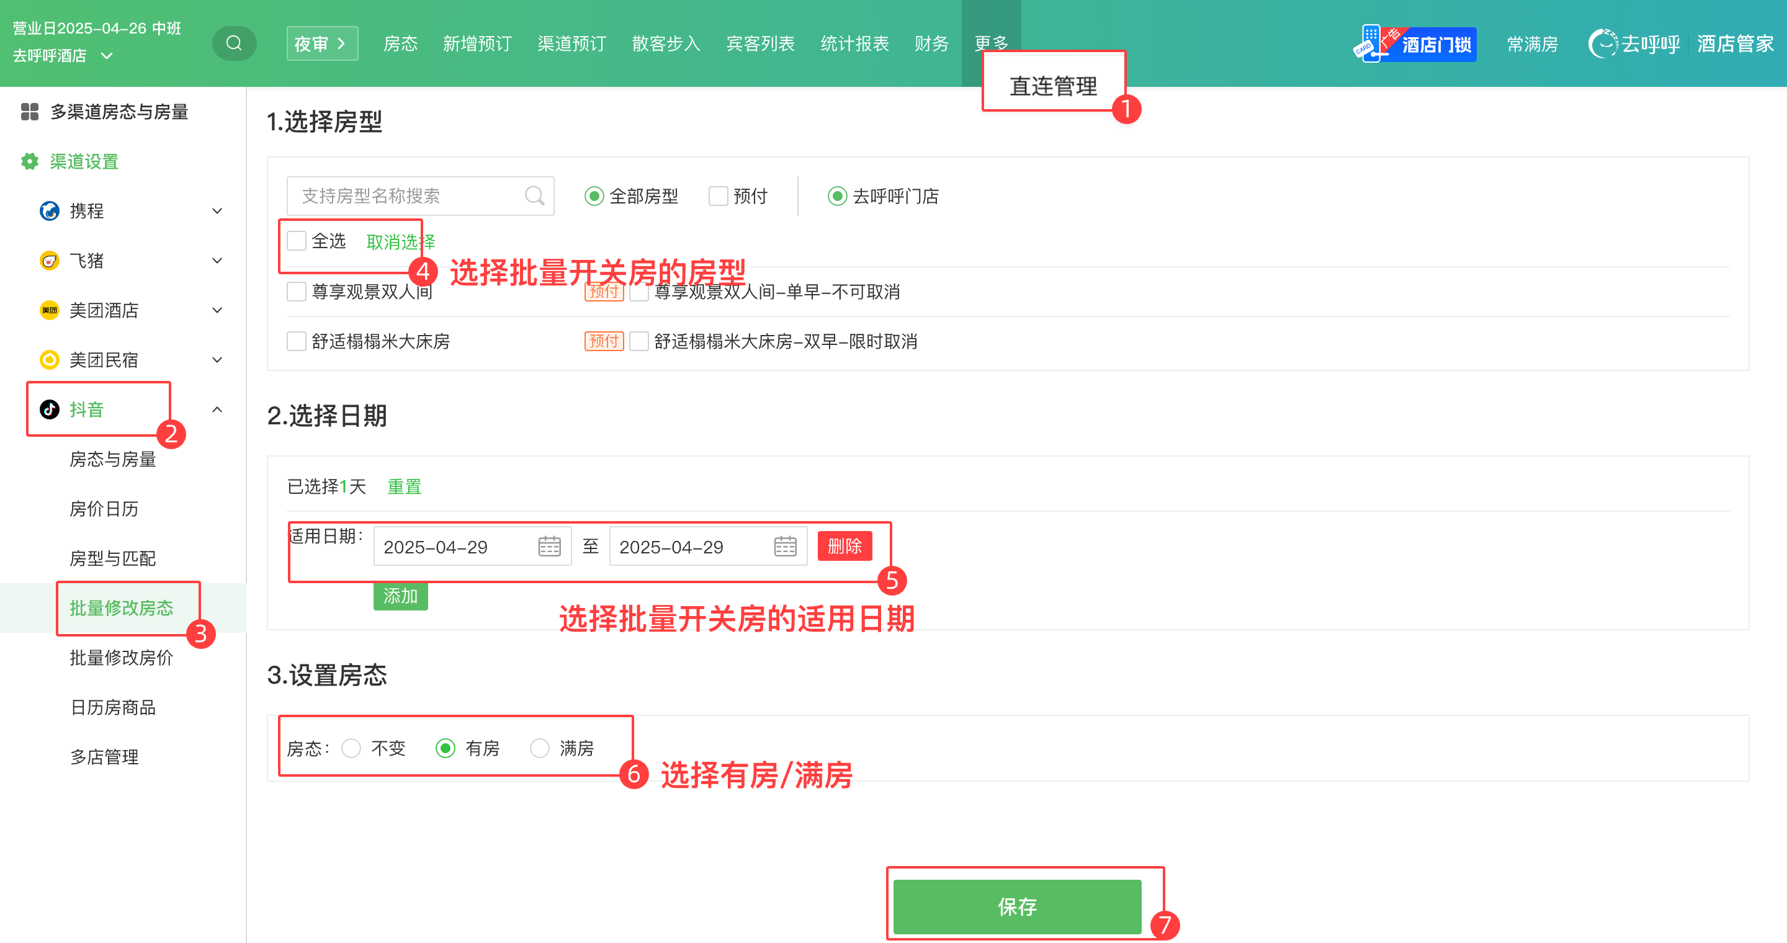The image size is (1787, 943).
Task: Click the 酒店门锁 banner icon
Action: (1415, 45)
